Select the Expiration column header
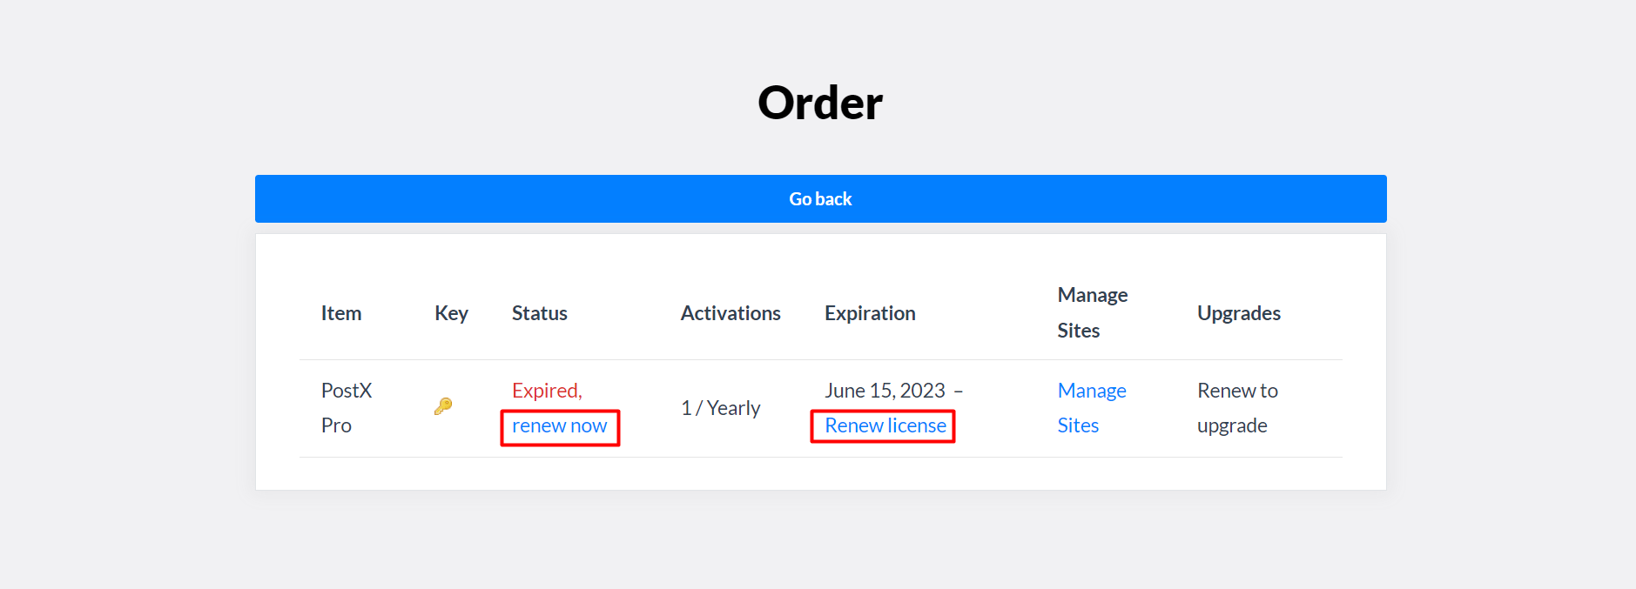 (x=869, y=313)
